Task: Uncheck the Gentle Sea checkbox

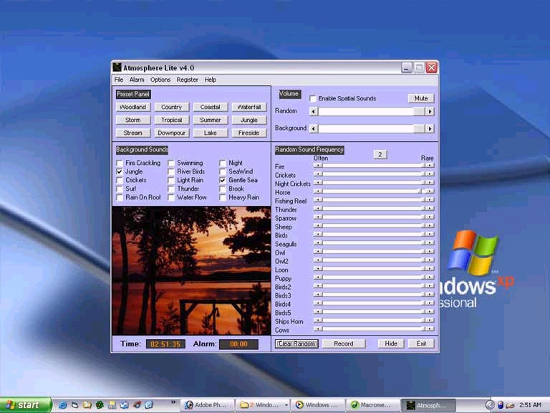Action: point(223,180)
